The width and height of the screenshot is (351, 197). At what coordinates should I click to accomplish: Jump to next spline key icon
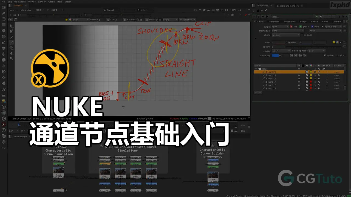pos(296,56)
